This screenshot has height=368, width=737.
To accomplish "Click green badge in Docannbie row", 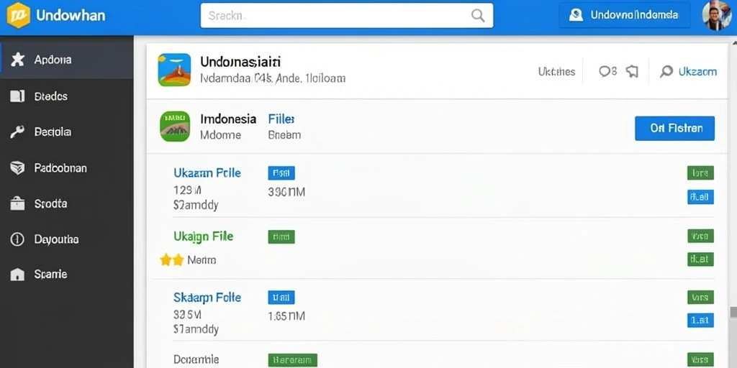I will pyautogui.click(x=700, y=359).
